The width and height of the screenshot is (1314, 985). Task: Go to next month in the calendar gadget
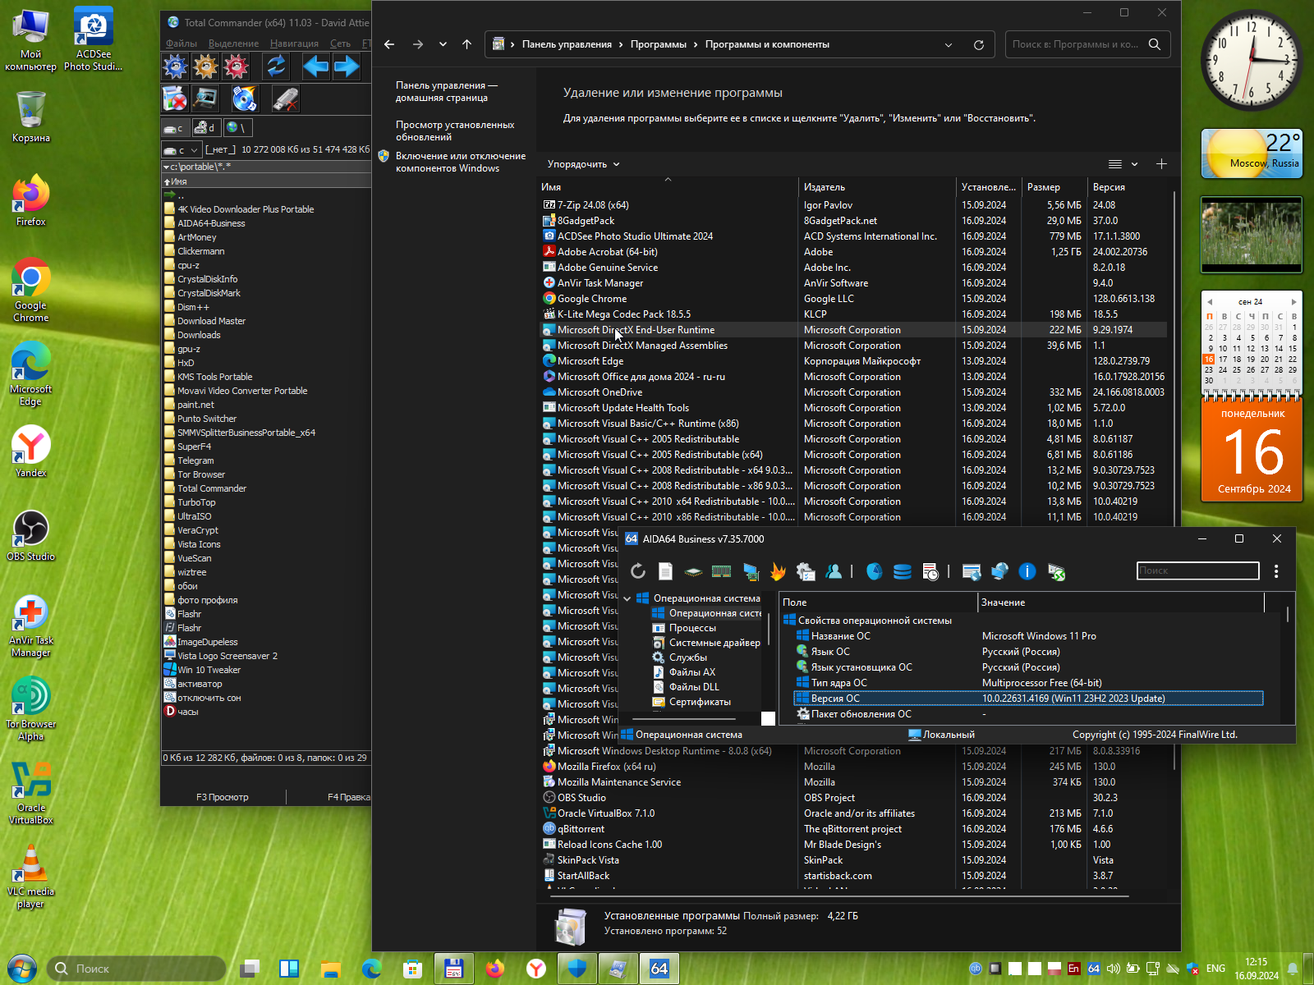click(x=1293, y=302)
